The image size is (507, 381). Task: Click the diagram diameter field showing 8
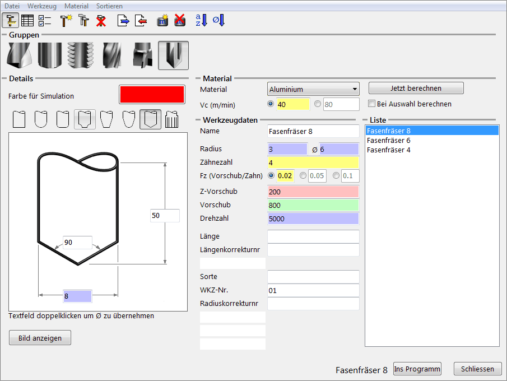coord(78,296)
